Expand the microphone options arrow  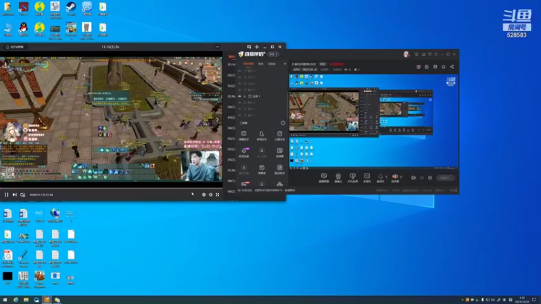coord(386,177)
